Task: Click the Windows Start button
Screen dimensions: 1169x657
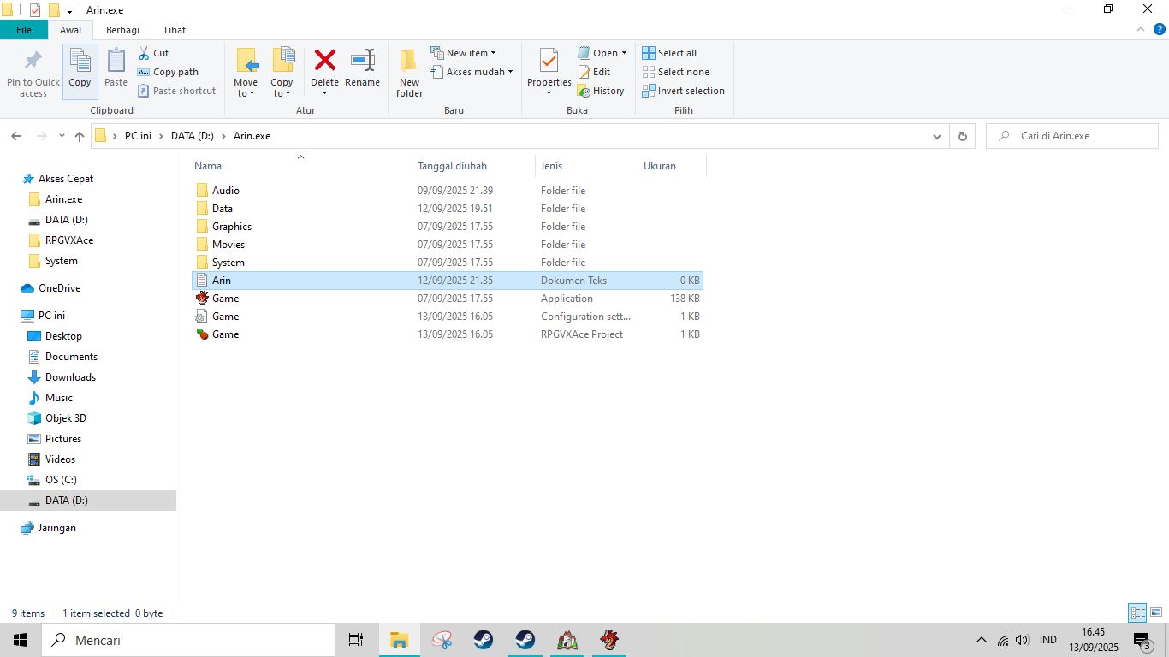Action: pos(21,640)
